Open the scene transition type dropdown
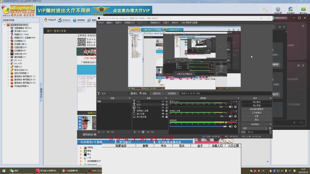The width and height of the screenshot is (310, 174). pyautogui.click(x=255, y=128)
